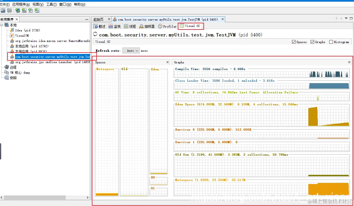Minimize the 应用程序 side panel
Image resolution: width=354 pixels, height=206 pixels.
pos(87,19)
